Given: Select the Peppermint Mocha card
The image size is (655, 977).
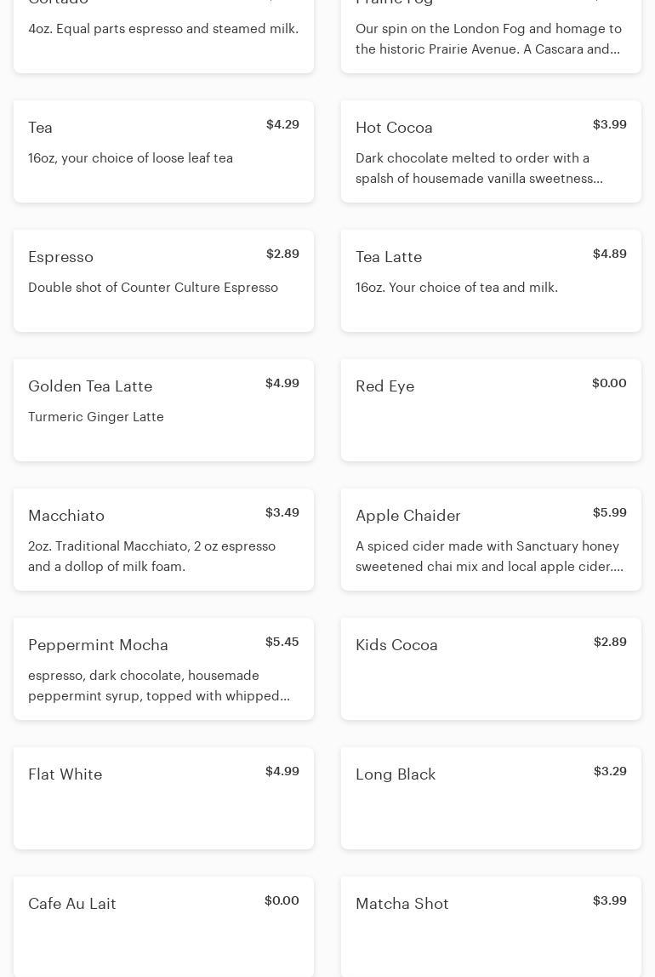Looking at the screenshot, I should click(163, 669).
